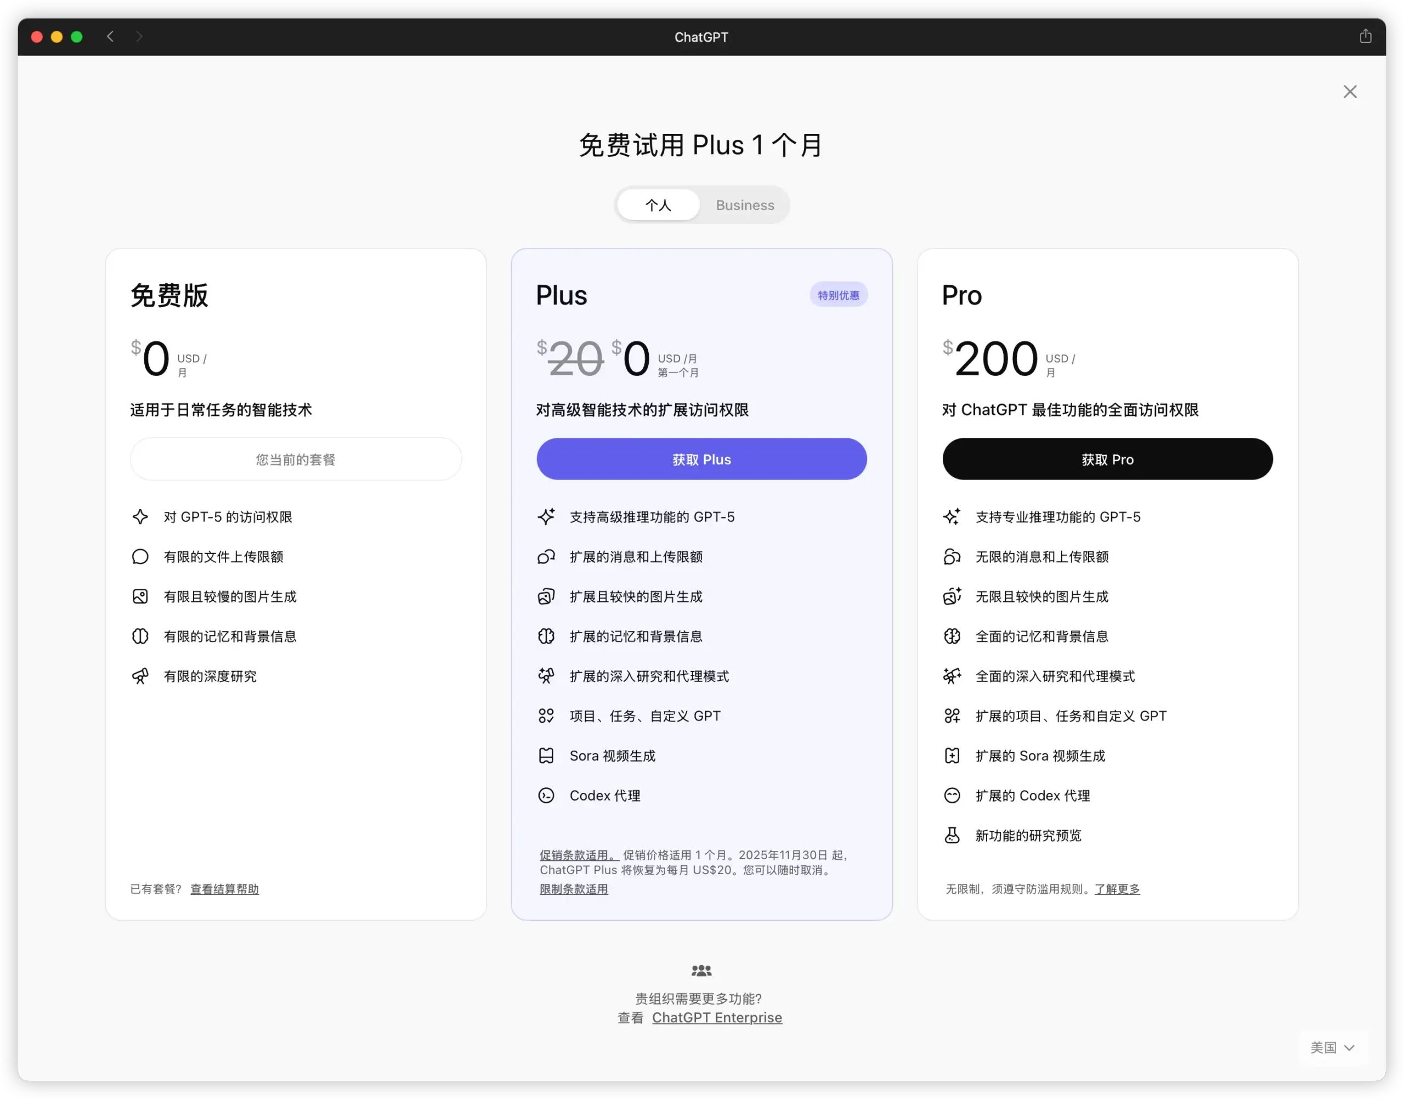Click the people group icon above ChatGPT Enterprise

click(x=701, y=970)
